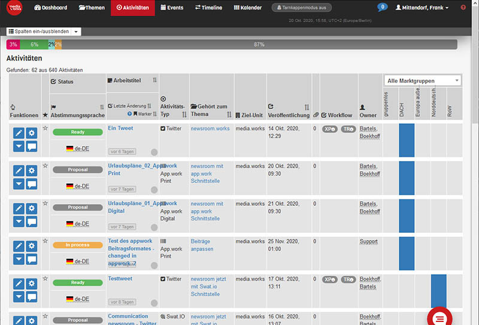
Task: Click the green 6% progress segment
Action: click(34, 45)
